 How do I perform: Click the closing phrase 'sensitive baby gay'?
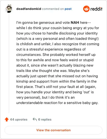(82, 103)
